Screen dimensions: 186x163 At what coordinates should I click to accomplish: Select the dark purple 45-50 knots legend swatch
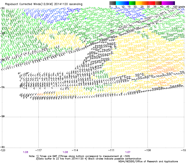pyautogui.click(x=171, y=3)
